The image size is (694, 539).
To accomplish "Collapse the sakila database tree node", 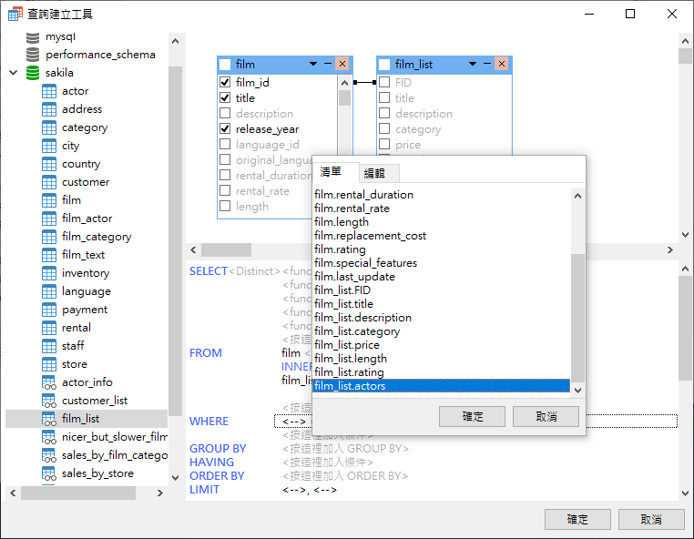I will pos(13,73).
